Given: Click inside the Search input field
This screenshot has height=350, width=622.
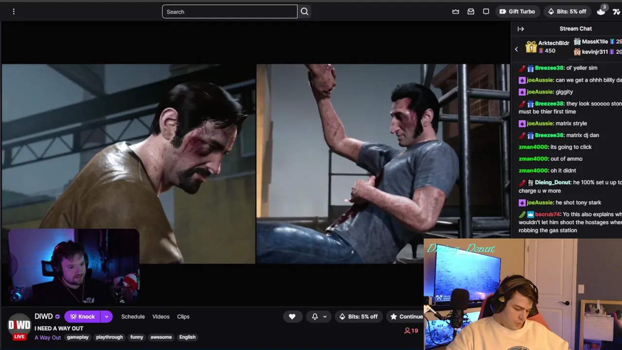Looking at the screenshot, I should pos(229,12).
